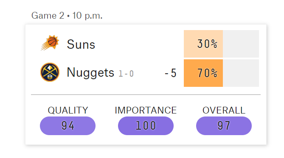Viewport: 284px width, 158px height.
Task: Select the Suns team name
Action: 81,44
